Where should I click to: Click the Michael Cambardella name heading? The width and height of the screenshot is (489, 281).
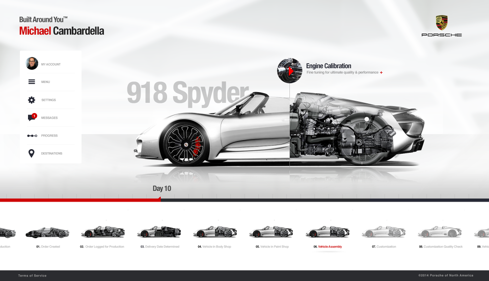(62, 31)
